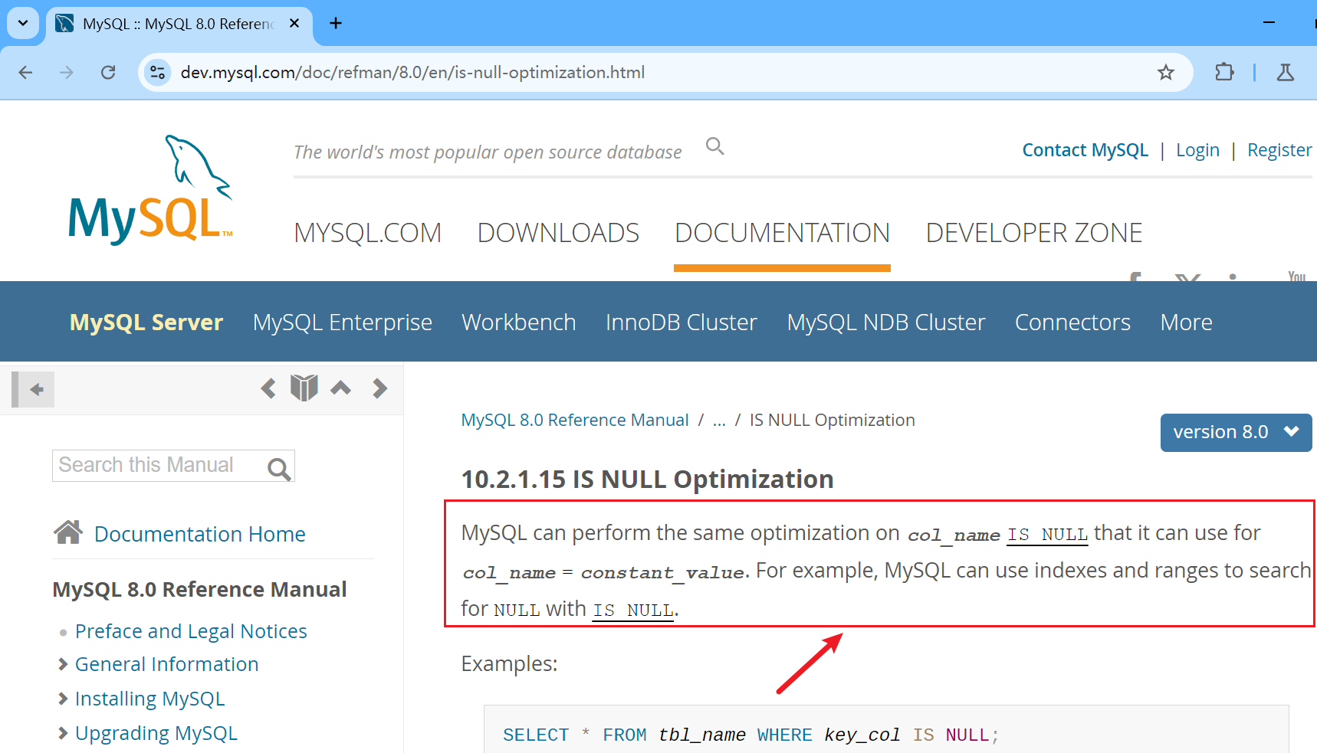Open the Chrome Labs flask icon
The width and height of the screenshot is (1317, 753).
(x=1286, y=73)
